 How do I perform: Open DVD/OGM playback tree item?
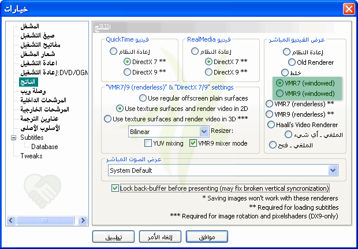(54, 72)
